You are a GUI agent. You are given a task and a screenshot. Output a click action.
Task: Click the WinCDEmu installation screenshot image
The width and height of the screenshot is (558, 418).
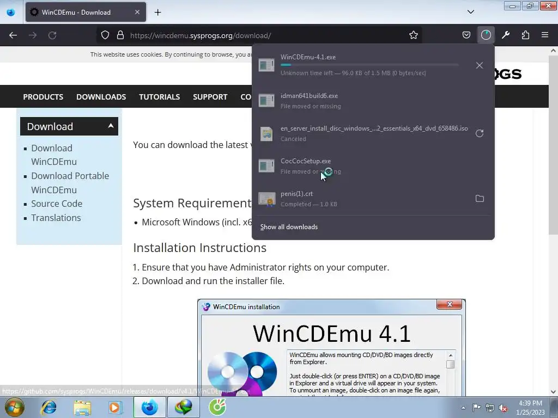click(331, 348)
